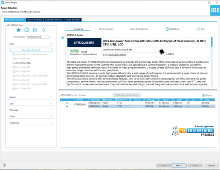Screen dimensions: 220x170
Task: Click the reset filters circular arrow icon
Action: tap(43, 30)
